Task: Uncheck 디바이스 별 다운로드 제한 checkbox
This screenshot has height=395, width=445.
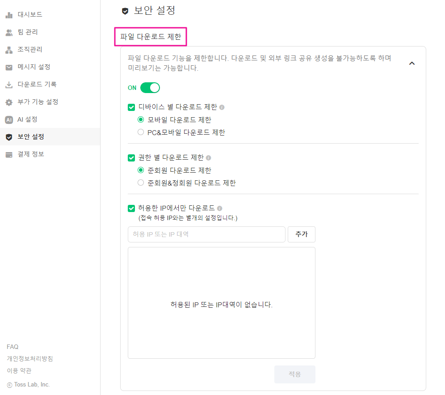Action: coord(131,107)
